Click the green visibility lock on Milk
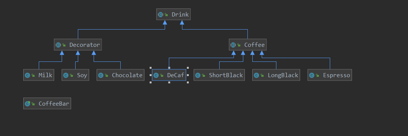This screenshot has width=408, height=136. 33,76
